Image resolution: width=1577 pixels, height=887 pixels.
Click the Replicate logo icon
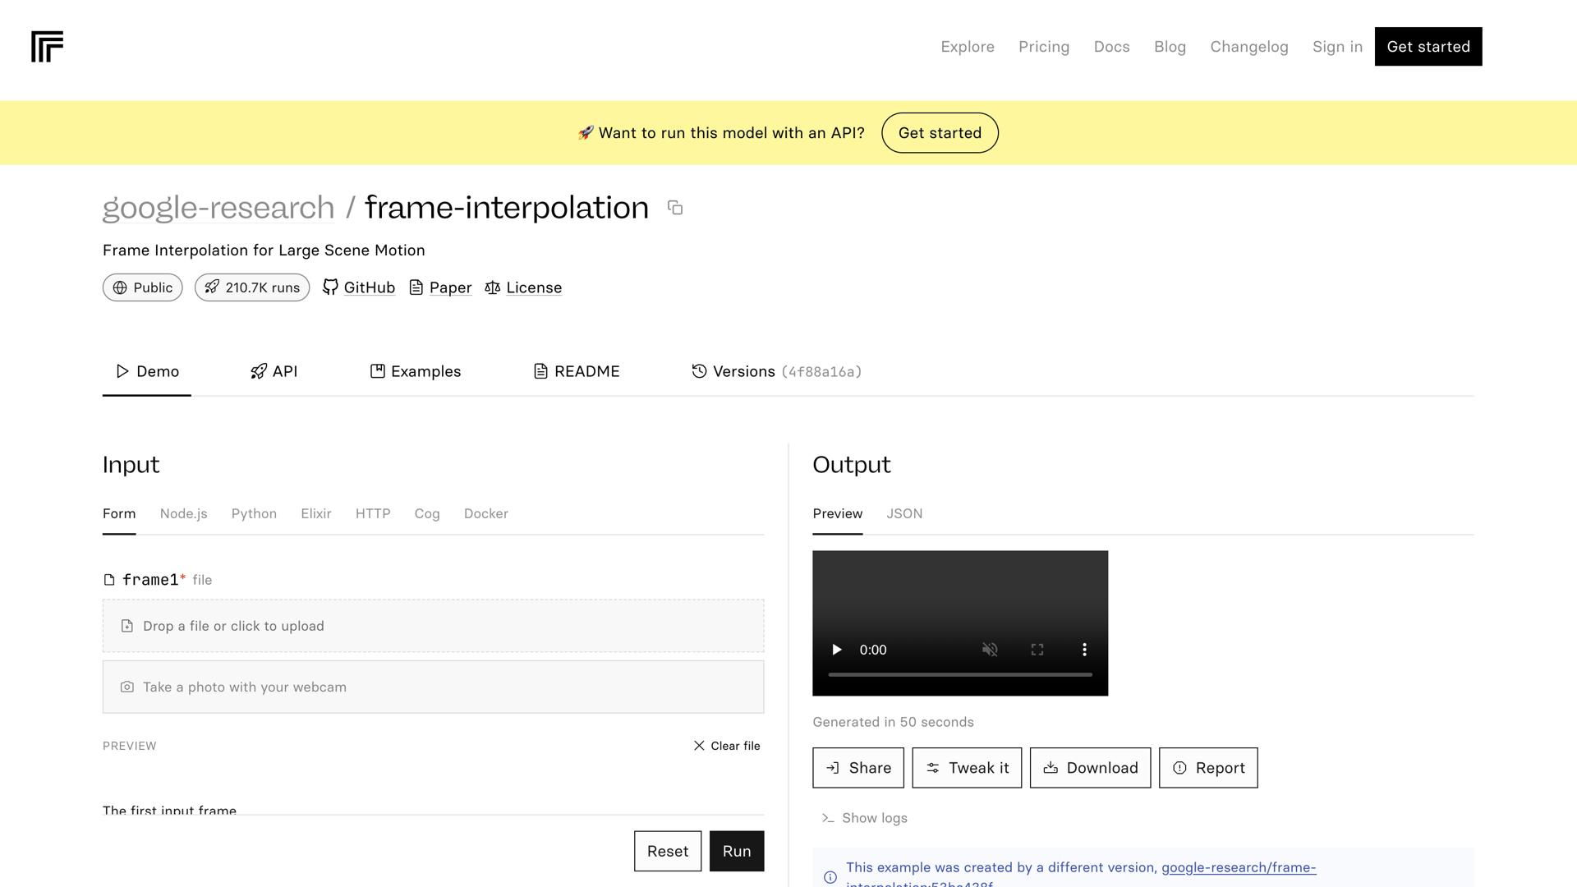coord(47,47)
